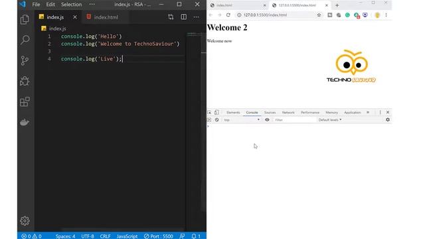Close the first index.html browser tab
The height and width of the screenshot is (239, 425).
(265, 5)
